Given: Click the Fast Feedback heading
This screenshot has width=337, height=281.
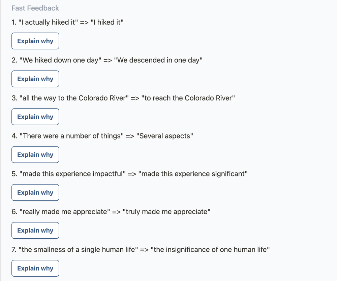Looking at the screenshot, I should point(35,8).
